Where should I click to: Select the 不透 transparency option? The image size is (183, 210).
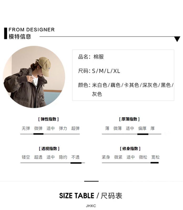75,157
